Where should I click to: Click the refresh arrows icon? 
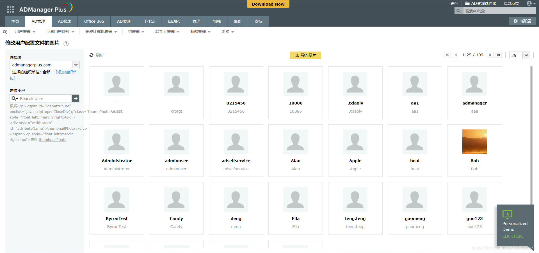pos(92,55)
